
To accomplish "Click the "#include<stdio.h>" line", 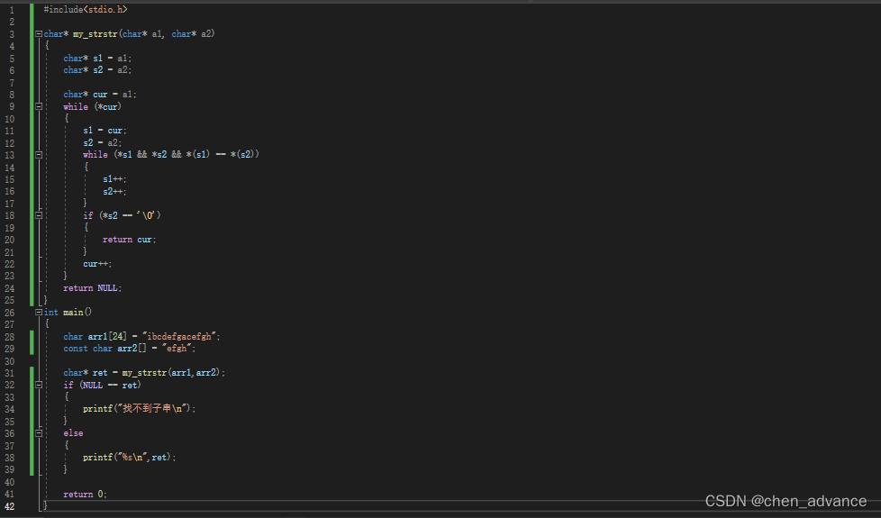I will [x=86, y=10].
